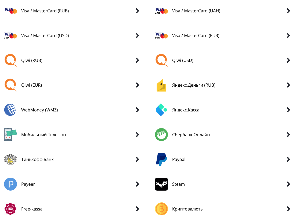
Task: Select Qiwi (EUR) payment label
Action: (31, 85)
